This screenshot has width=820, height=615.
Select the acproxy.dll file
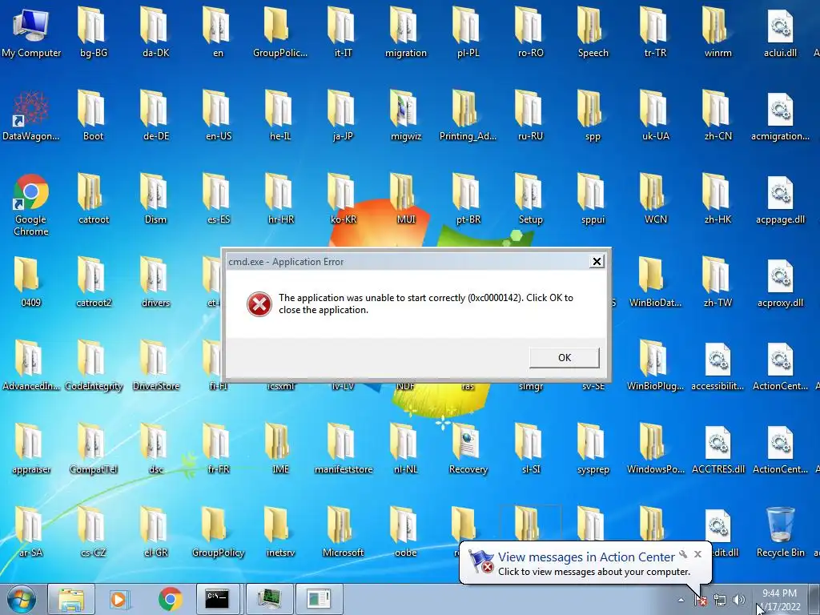[780, 283]
